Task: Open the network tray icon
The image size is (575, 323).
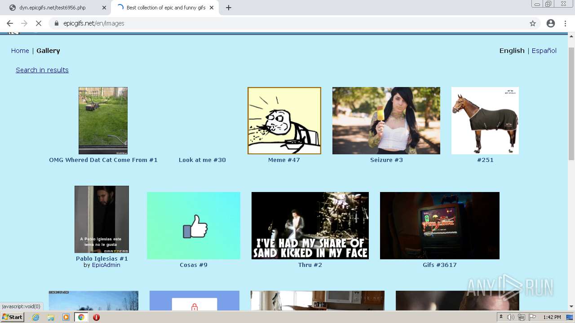Action: (x=521, y=317)
